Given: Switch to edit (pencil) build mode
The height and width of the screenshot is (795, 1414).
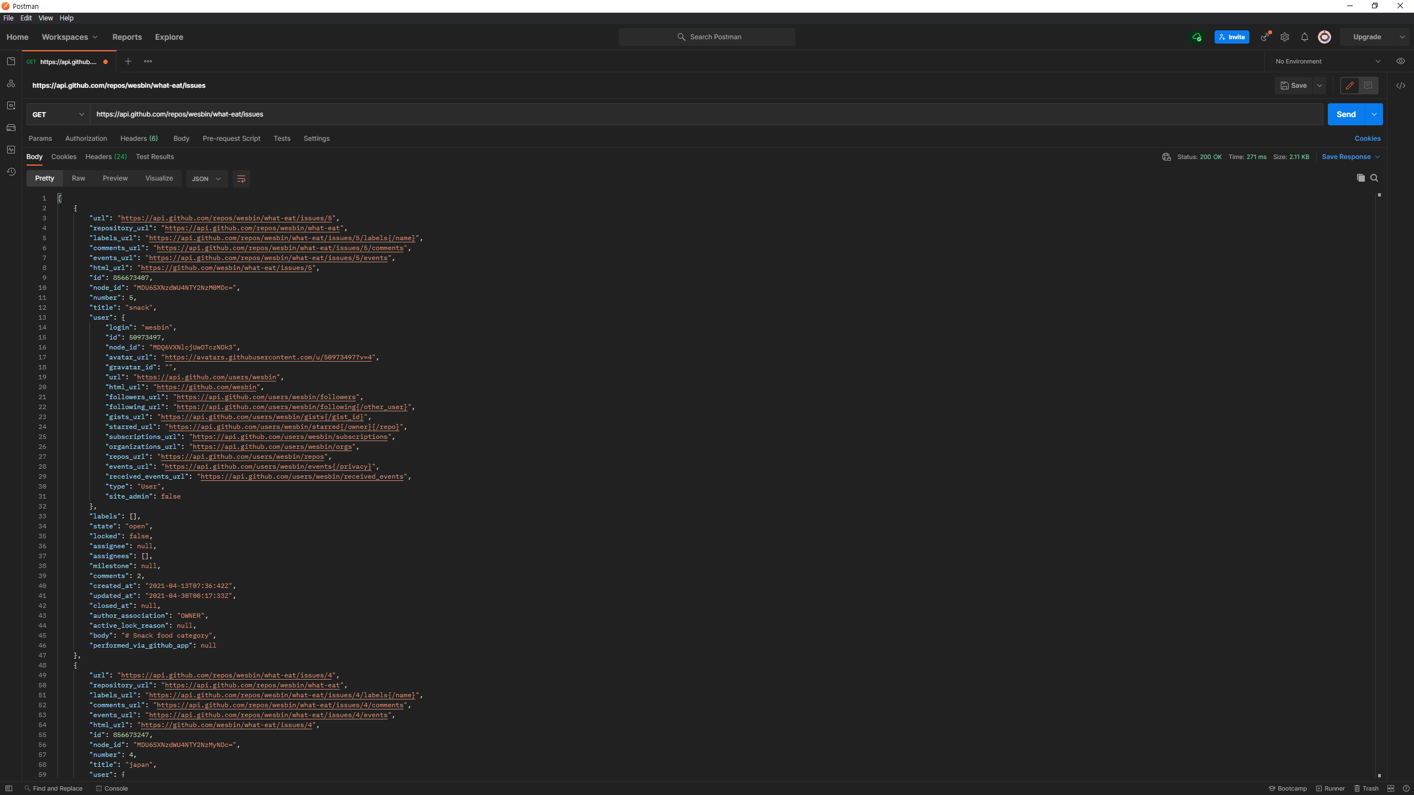Looking at the screenshot, I should click(1350, 86).
